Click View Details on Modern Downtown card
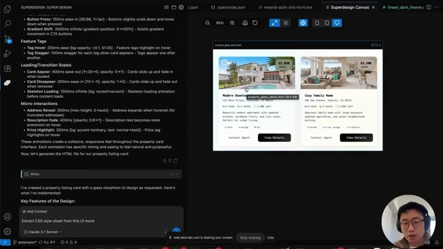Screen dimensions: 443x249 (x=274, y=138)
